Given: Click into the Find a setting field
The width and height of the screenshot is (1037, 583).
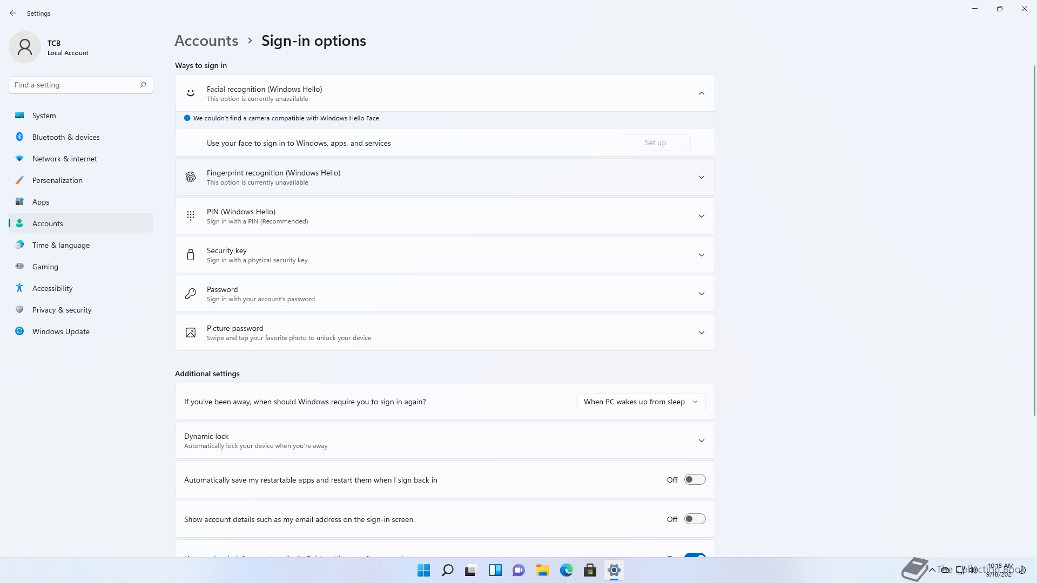Looking at the screenshot, I should coord(81,85).
